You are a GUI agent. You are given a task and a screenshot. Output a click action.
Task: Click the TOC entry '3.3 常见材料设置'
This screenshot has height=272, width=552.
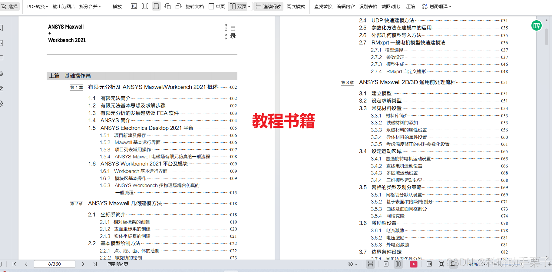pyautogui.click(x=433, y=108)
